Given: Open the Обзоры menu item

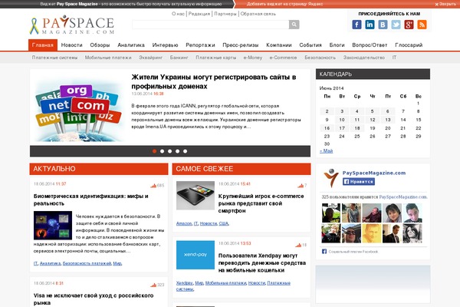Looking at the screenshot, I should (x=100, y=45).
